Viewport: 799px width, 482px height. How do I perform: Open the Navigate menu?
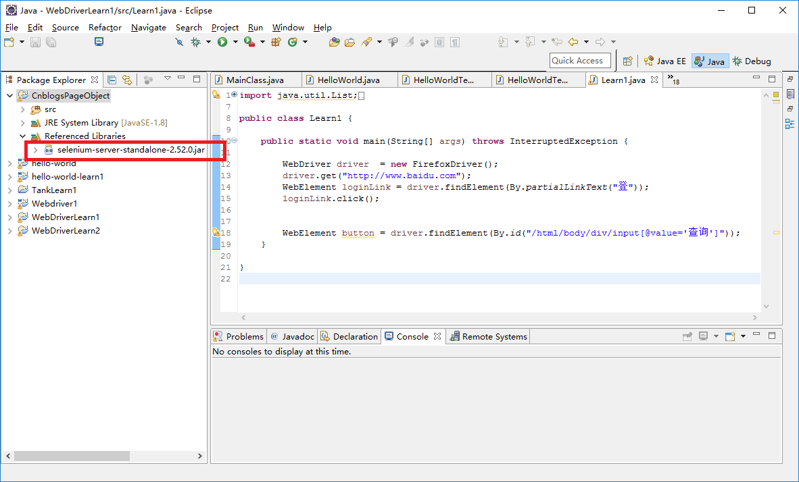click(x=148, y=28)
